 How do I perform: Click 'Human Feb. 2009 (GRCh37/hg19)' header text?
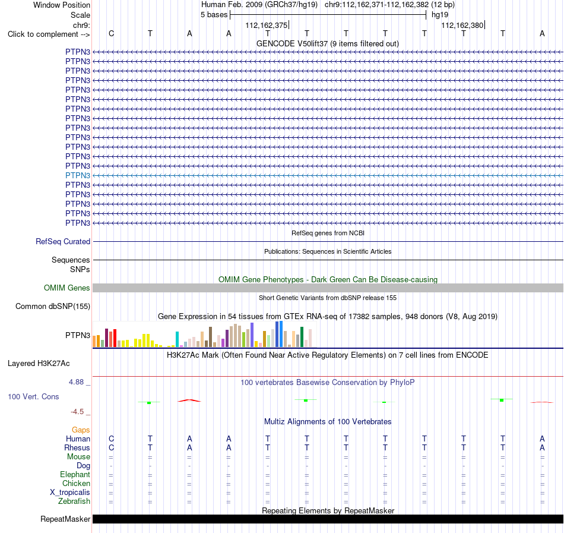[259, 5]
